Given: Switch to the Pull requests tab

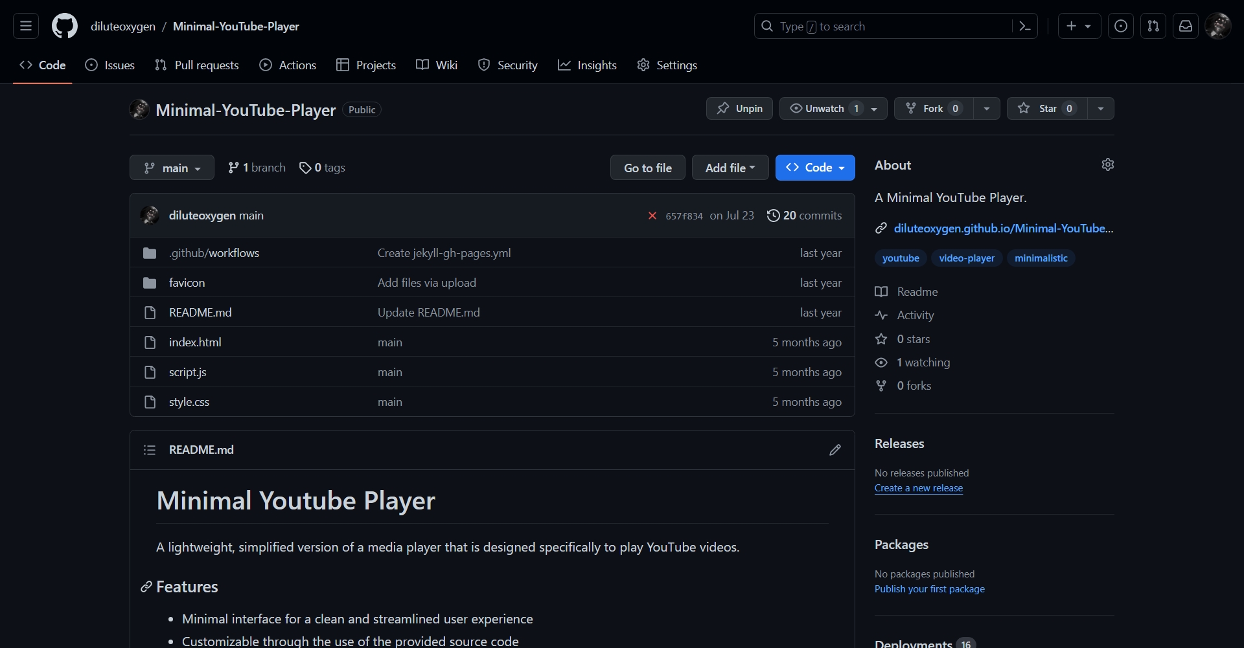Looking at the screenshot, I should [197, 65].
